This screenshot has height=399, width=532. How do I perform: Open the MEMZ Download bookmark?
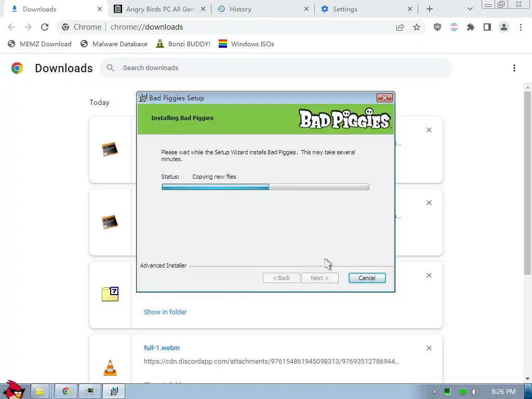[39, 44]
